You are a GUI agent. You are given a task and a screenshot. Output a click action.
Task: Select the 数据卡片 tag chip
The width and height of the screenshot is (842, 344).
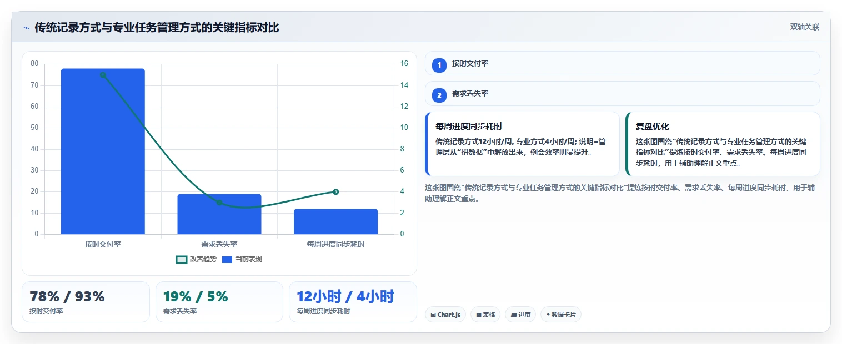(x=561, y=315)
